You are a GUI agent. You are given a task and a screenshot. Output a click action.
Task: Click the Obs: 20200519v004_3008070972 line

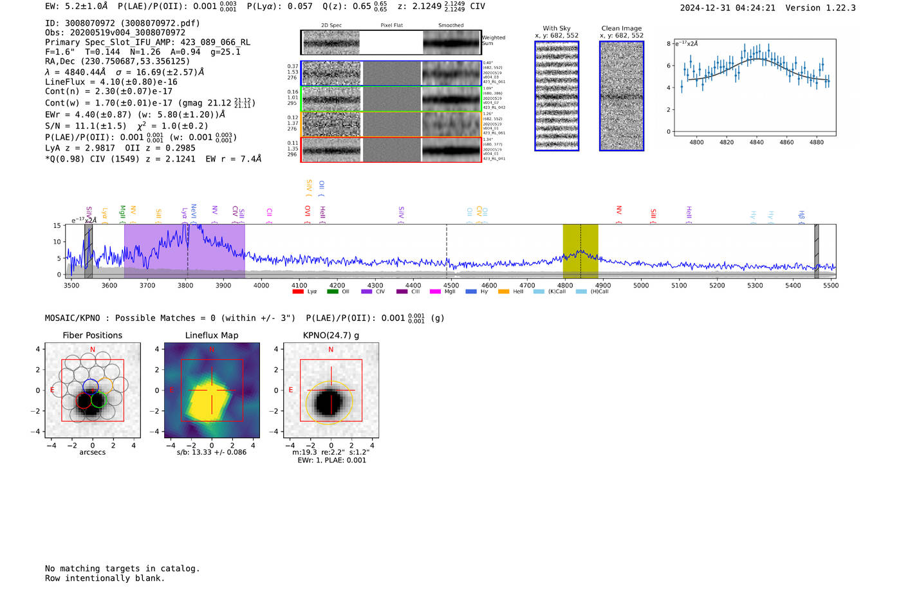point(115,33)
